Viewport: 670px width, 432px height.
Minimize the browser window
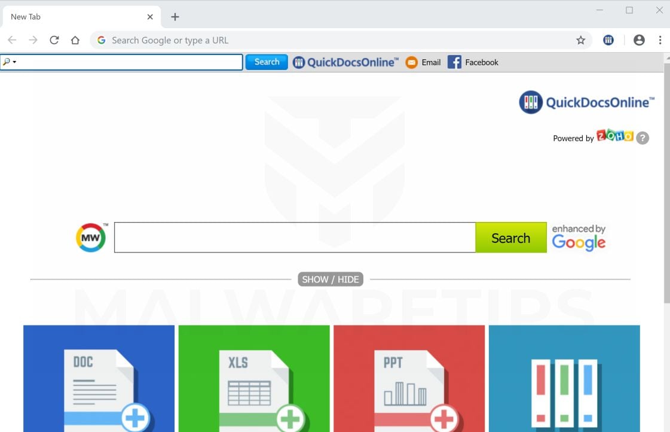pos(599,10)
